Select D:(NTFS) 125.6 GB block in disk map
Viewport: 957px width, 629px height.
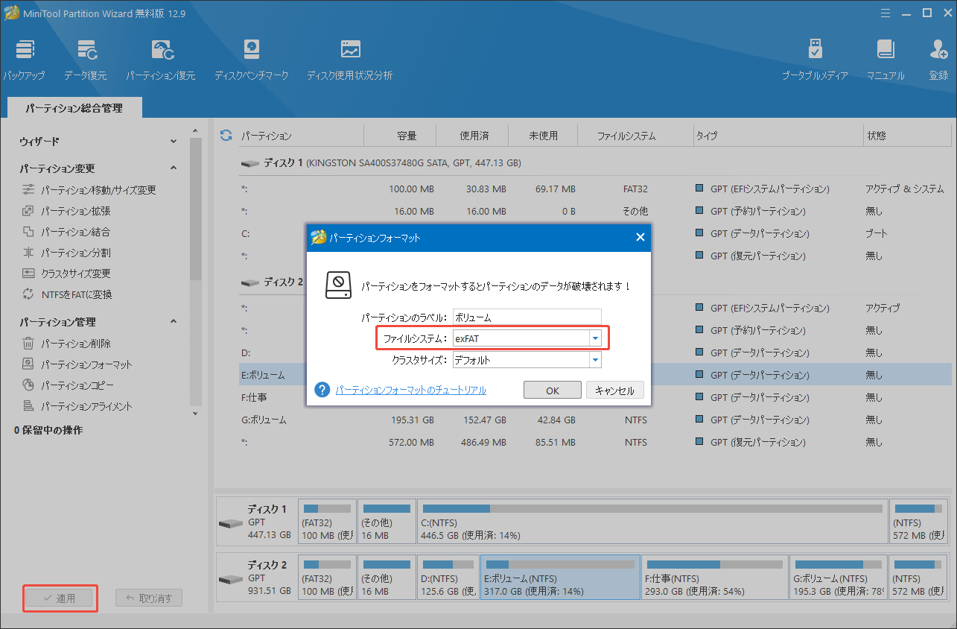click(448, 577)
